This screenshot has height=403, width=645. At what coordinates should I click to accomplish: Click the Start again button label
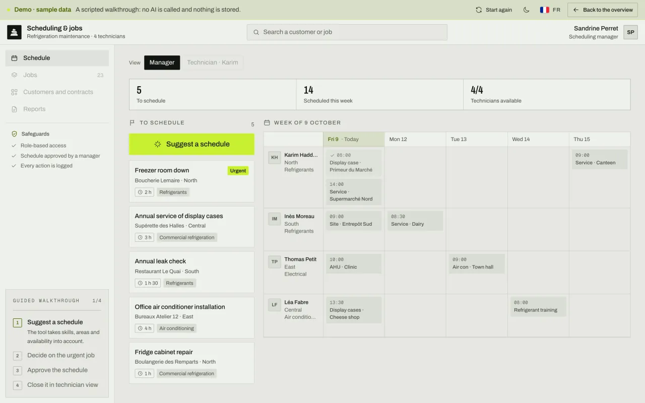click(499, 10)
